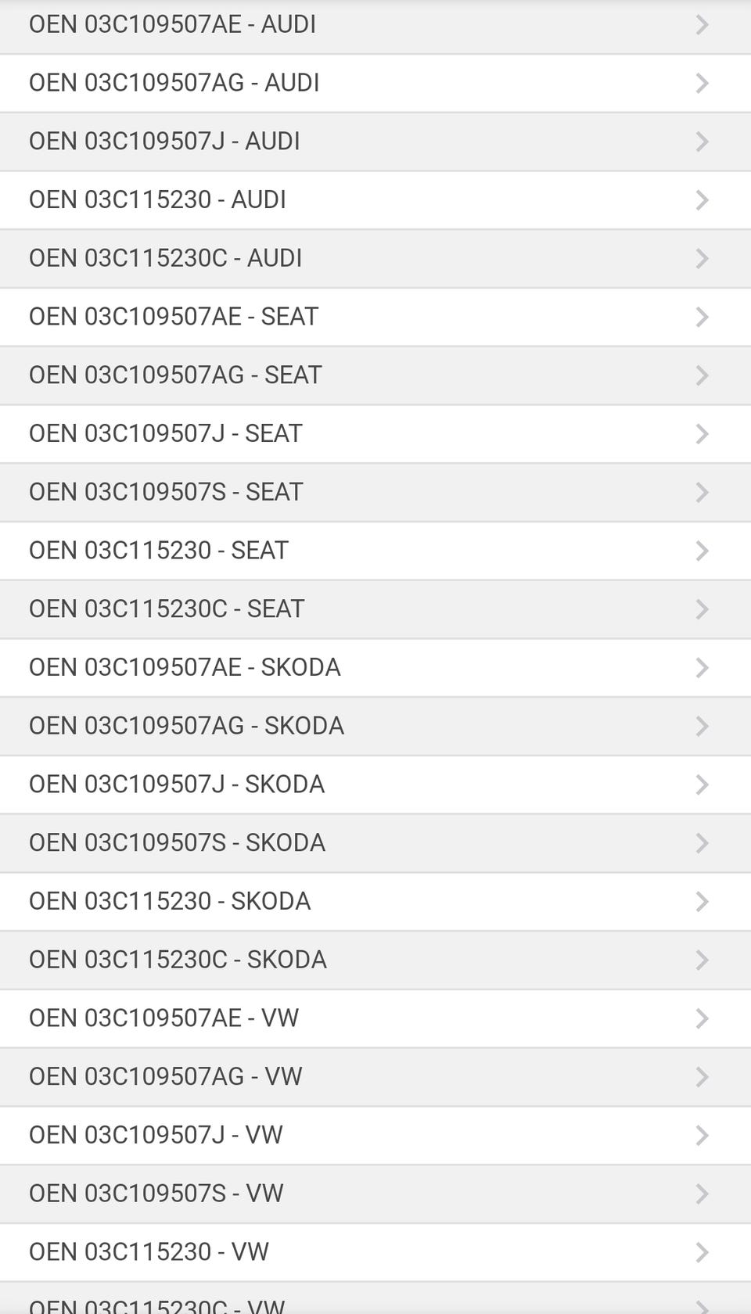The height and width of the screenshot is (1314, 751).
Task: Open OEN 03C109507AE - SEAT entry
Action: coord(174,316)
